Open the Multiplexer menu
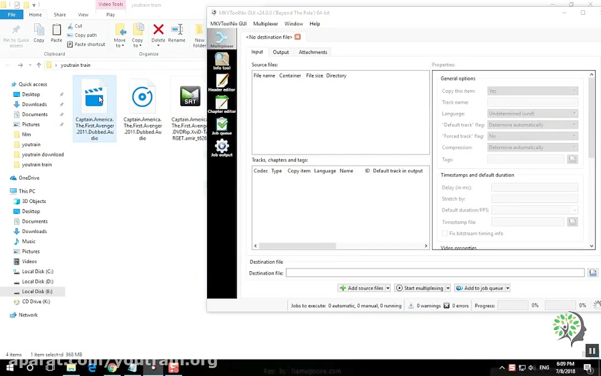The width and height of the screenshot is (601, 376). tap(265, 23)
